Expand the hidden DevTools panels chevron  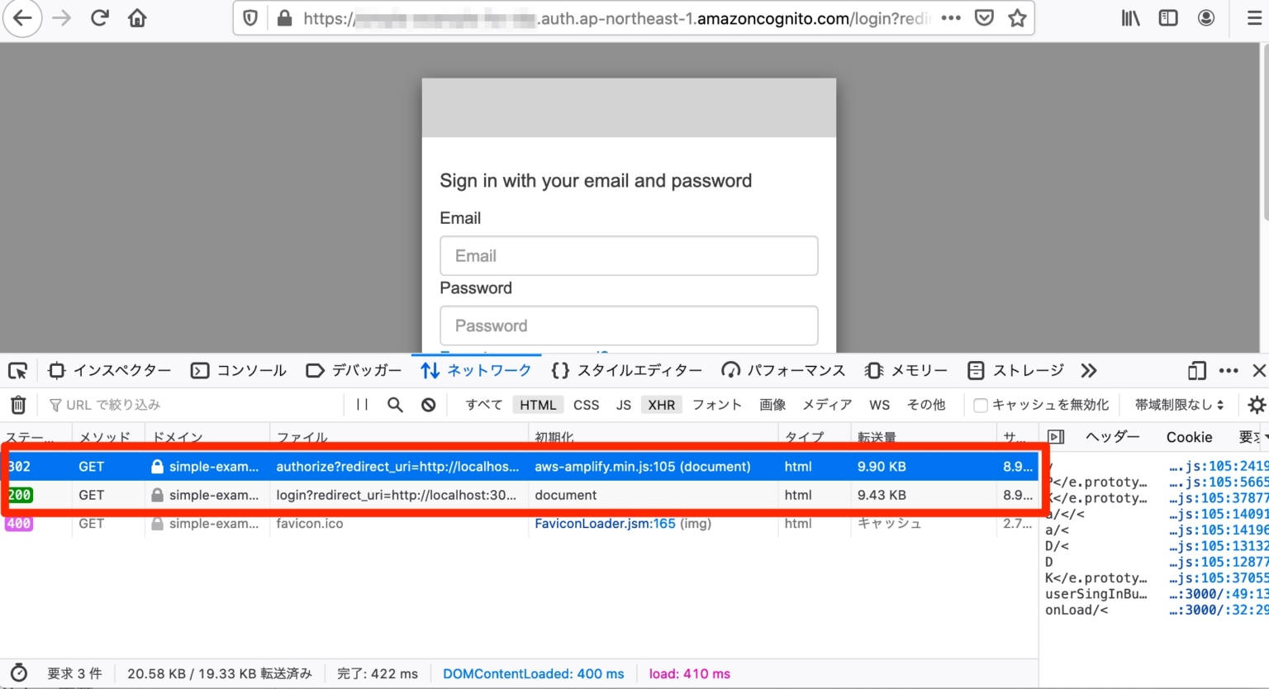(1088, 370)
